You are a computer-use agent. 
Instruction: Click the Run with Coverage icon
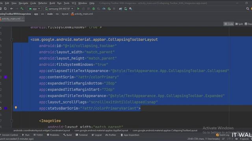point(98,9)
